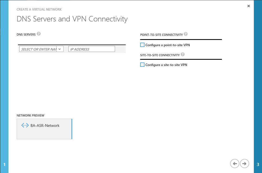Go to next wizard page with right arrow

[245, 163]
